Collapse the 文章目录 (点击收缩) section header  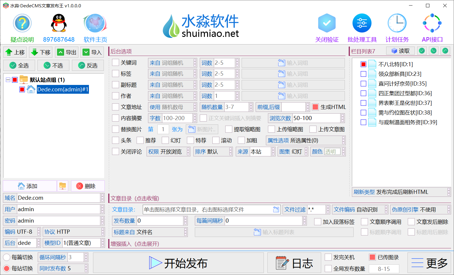135,198
